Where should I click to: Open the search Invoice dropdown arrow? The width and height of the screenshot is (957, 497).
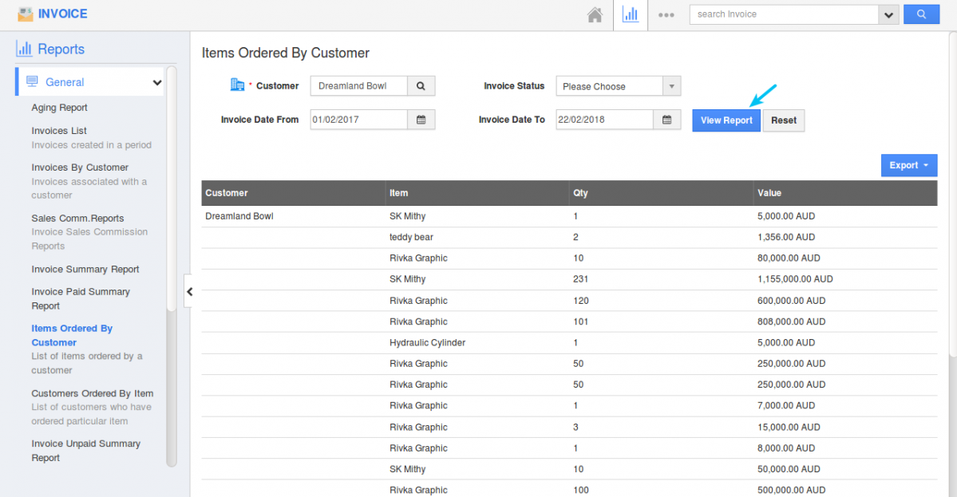[x=888, y=14]
